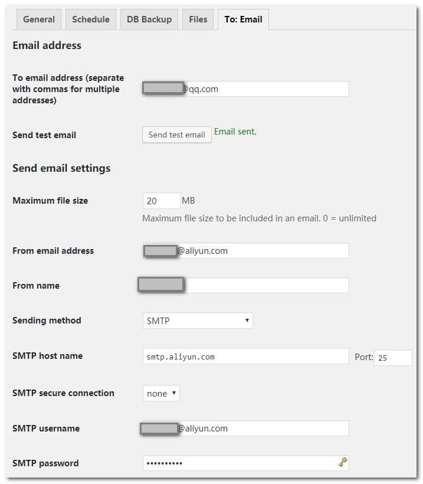Click the To: Email tab
Screen dimensions: 423x484
[243, 19]
